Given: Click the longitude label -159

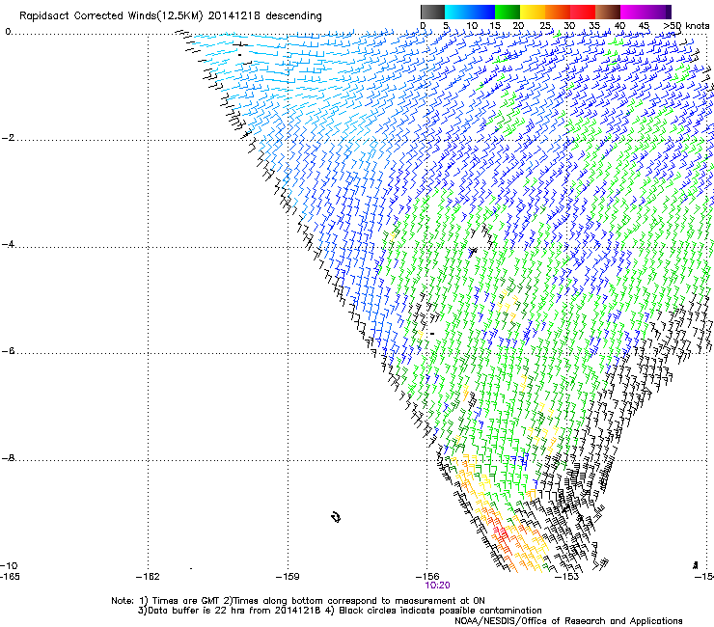Looking at the screenshot, I should [288, 577].
